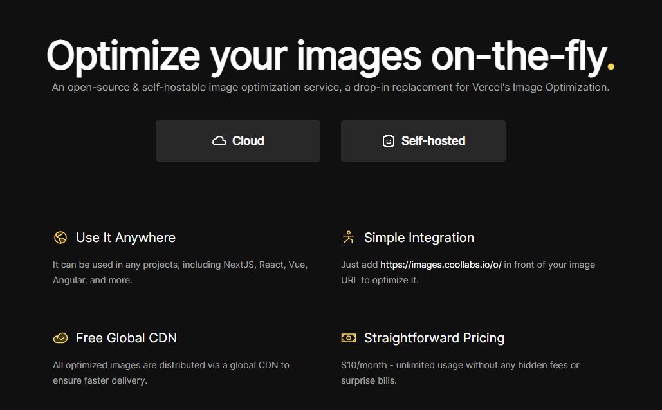Click the robot face icon beside Self-hosted
Image resolution: width=662 pixels, height=410 pixels.
click(389, 140)
